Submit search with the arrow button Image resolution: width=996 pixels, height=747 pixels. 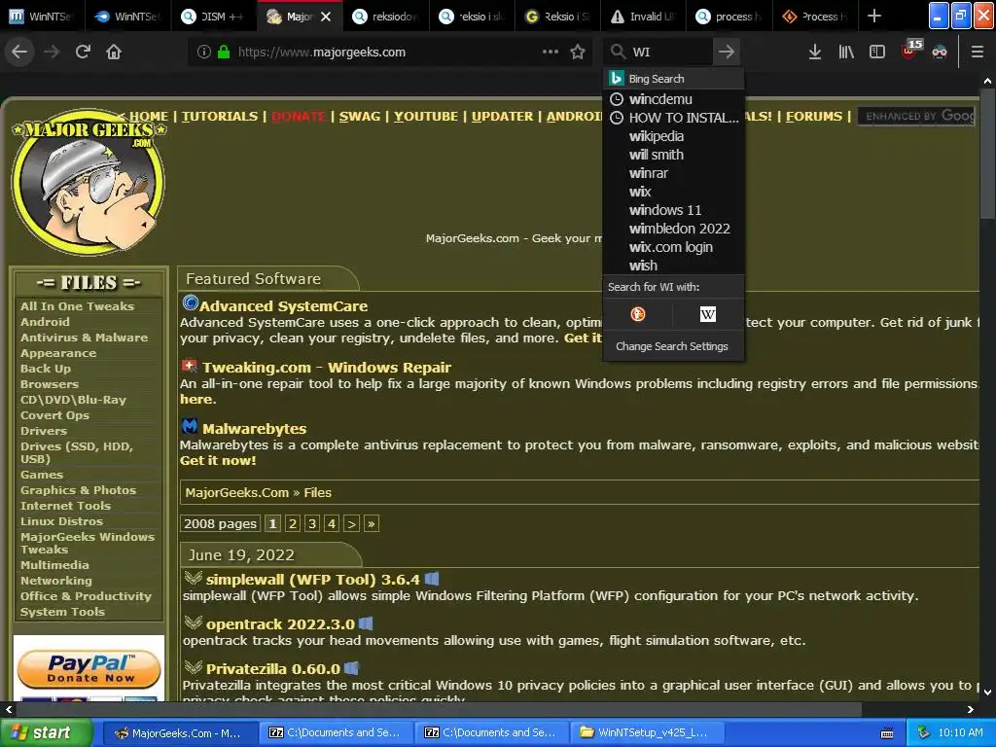[727, 53]
